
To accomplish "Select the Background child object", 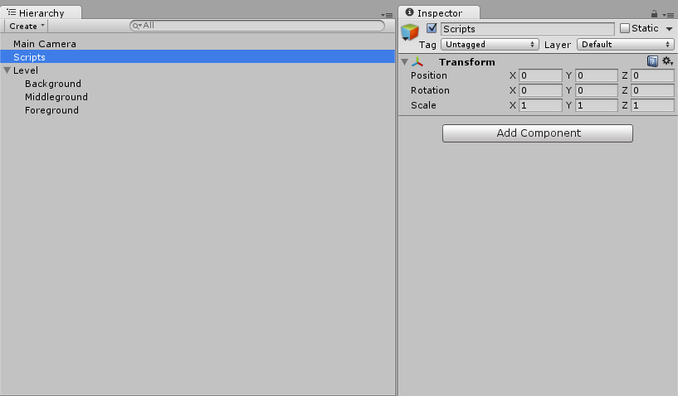I will click(x=53, y=84).
